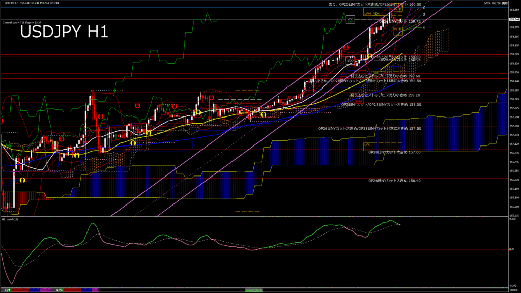Click the fan line label number 4
This screenshot has width=521, height=293.
pos(424,28)
